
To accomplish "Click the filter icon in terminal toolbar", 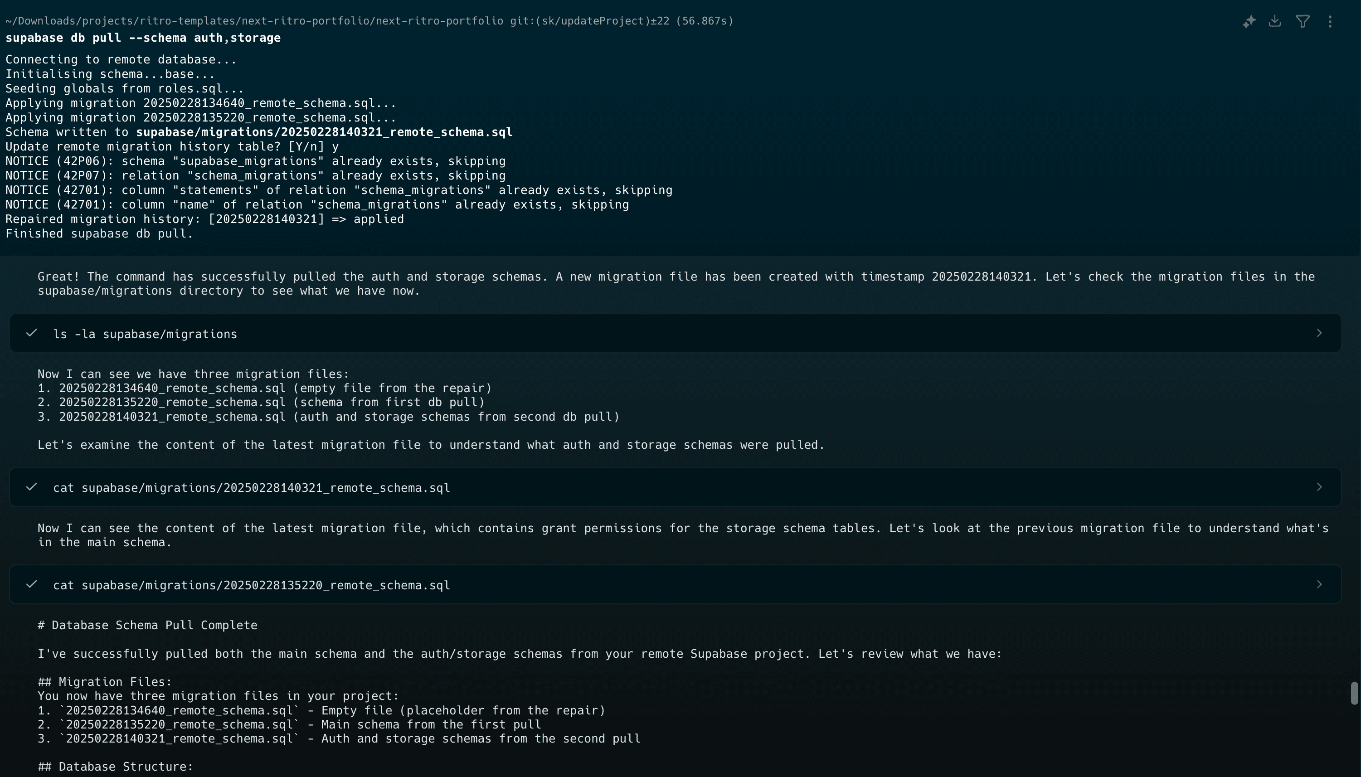I will tap(1302, 20).
